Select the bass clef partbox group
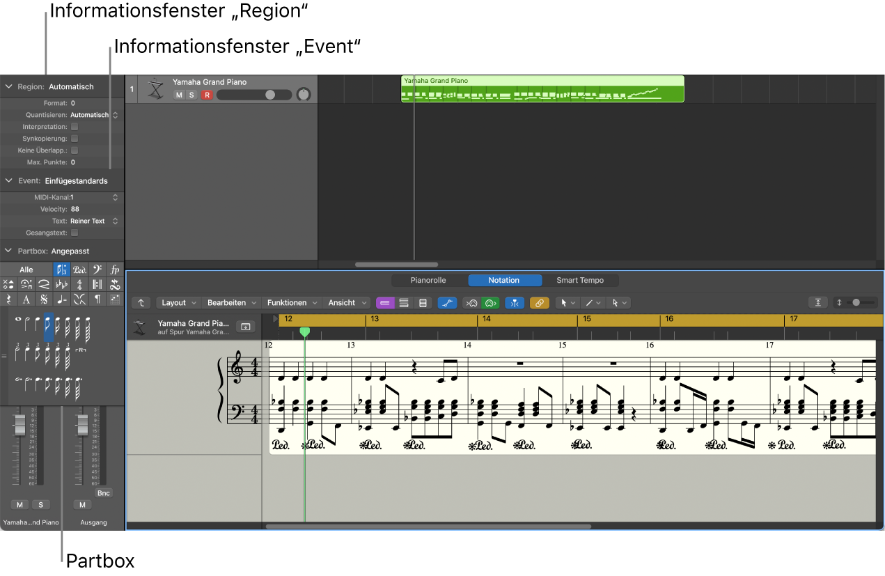Image resolution: width=885 pixels, height=576 pixels. 97,270
